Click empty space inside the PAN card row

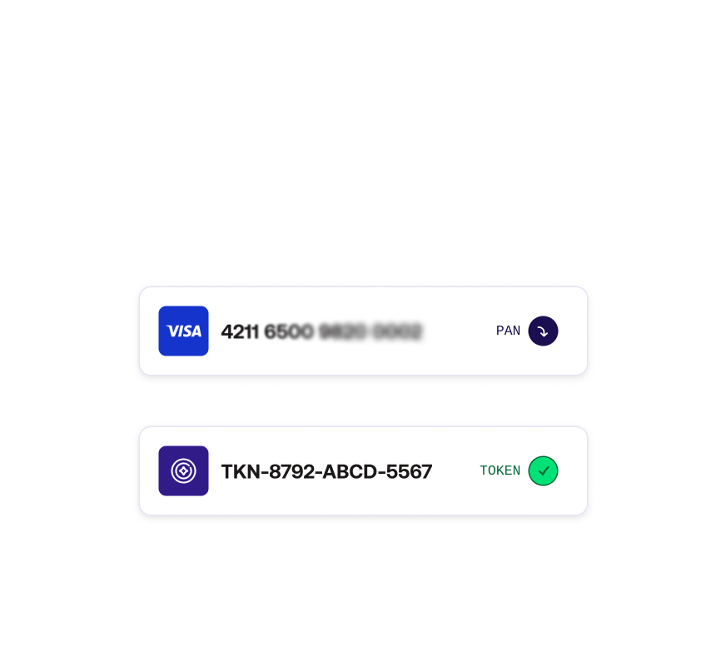point(459,352)
